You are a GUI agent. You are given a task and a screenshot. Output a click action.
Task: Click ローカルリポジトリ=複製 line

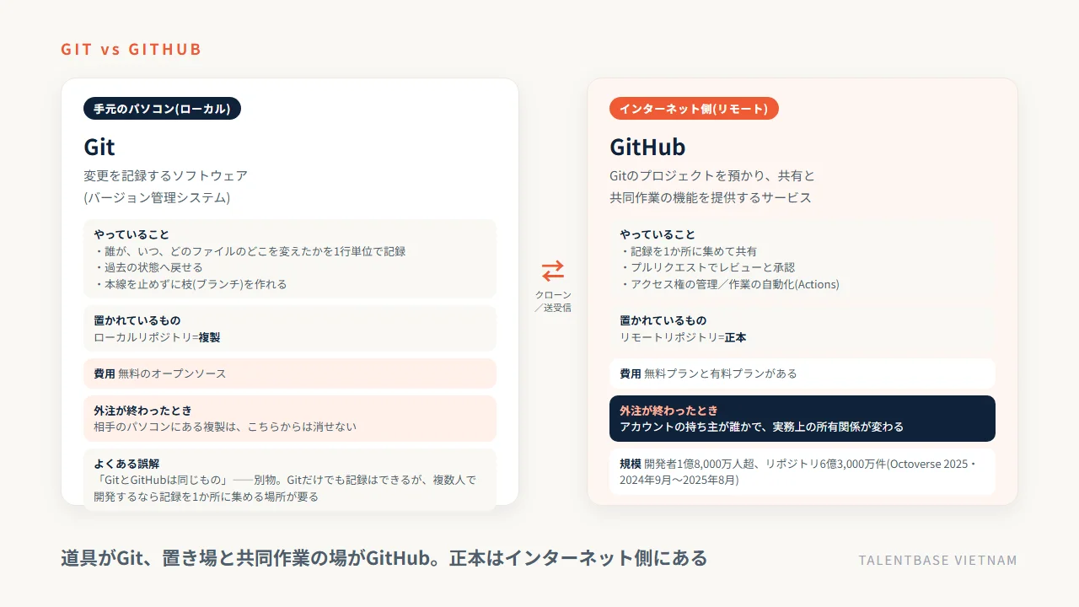coord(157,337)
